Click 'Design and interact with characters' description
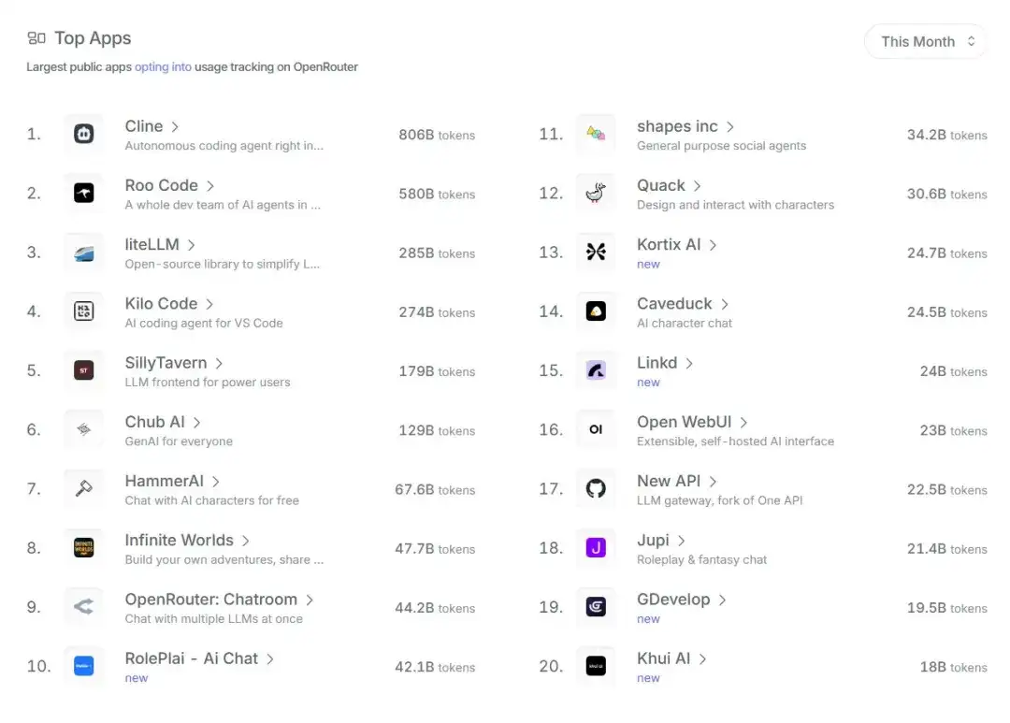 (736, 205)
